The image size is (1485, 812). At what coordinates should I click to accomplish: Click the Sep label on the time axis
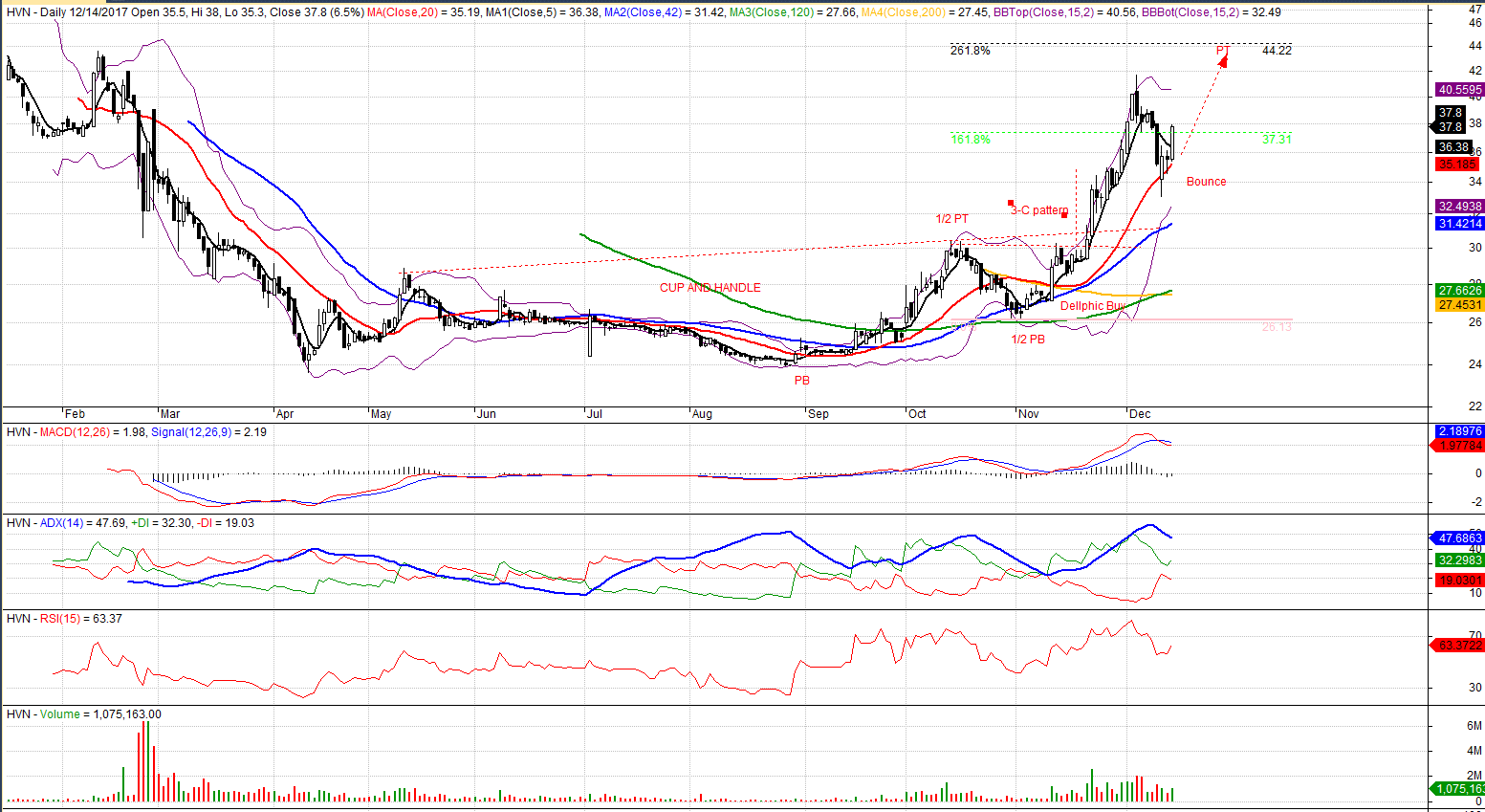pyautogui.click(x=819, y=414)
